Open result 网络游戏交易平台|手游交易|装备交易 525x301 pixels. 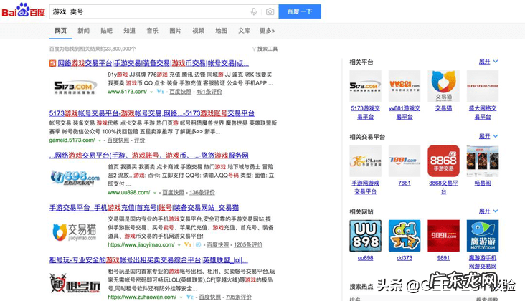pyautogui.click(x=153, y=63)
